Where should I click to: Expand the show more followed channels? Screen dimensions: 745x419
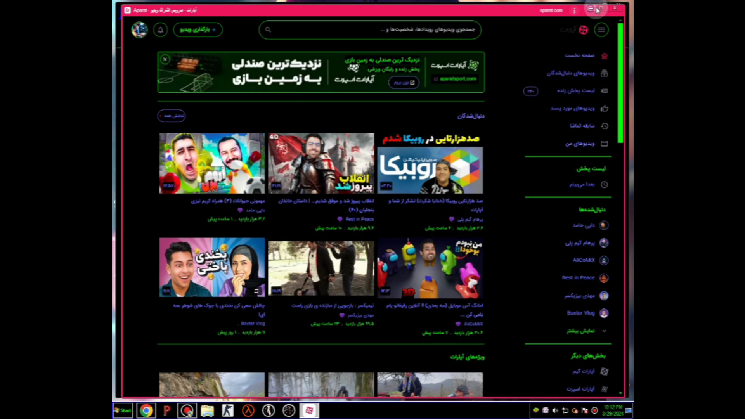click(586, 331)
